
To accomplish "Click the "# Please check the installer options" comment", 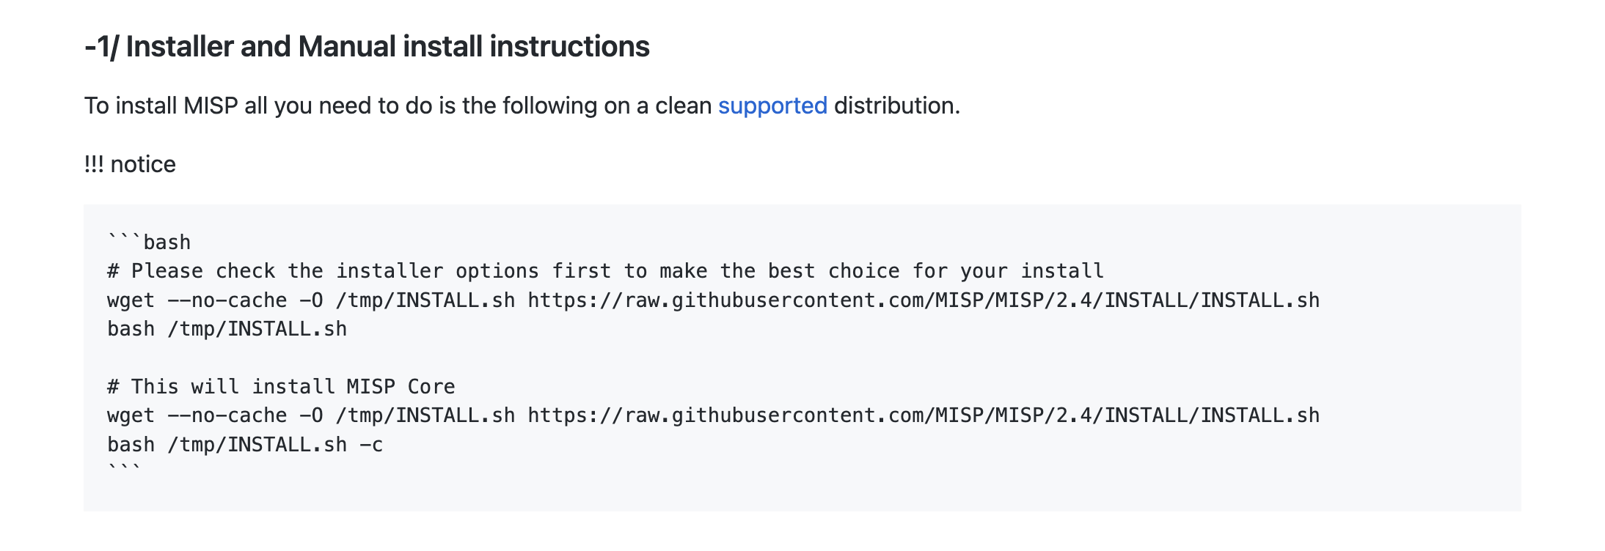I will (605, 271).
